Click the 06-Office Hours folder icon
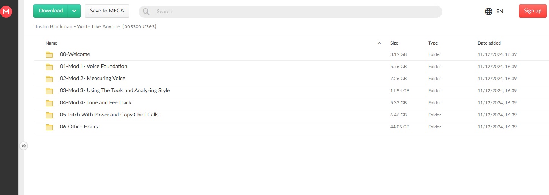This screenshot has height=195, width=549. (49, 127)
